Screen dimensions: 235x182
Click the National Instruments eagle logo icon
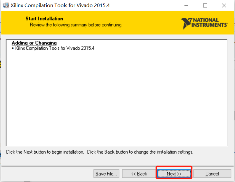[186, 23]
